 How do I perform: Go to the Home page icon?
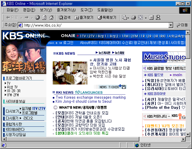(51, 17)
